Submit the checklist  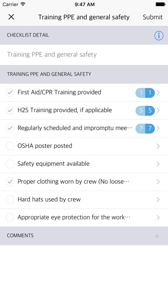click(153, 17)
